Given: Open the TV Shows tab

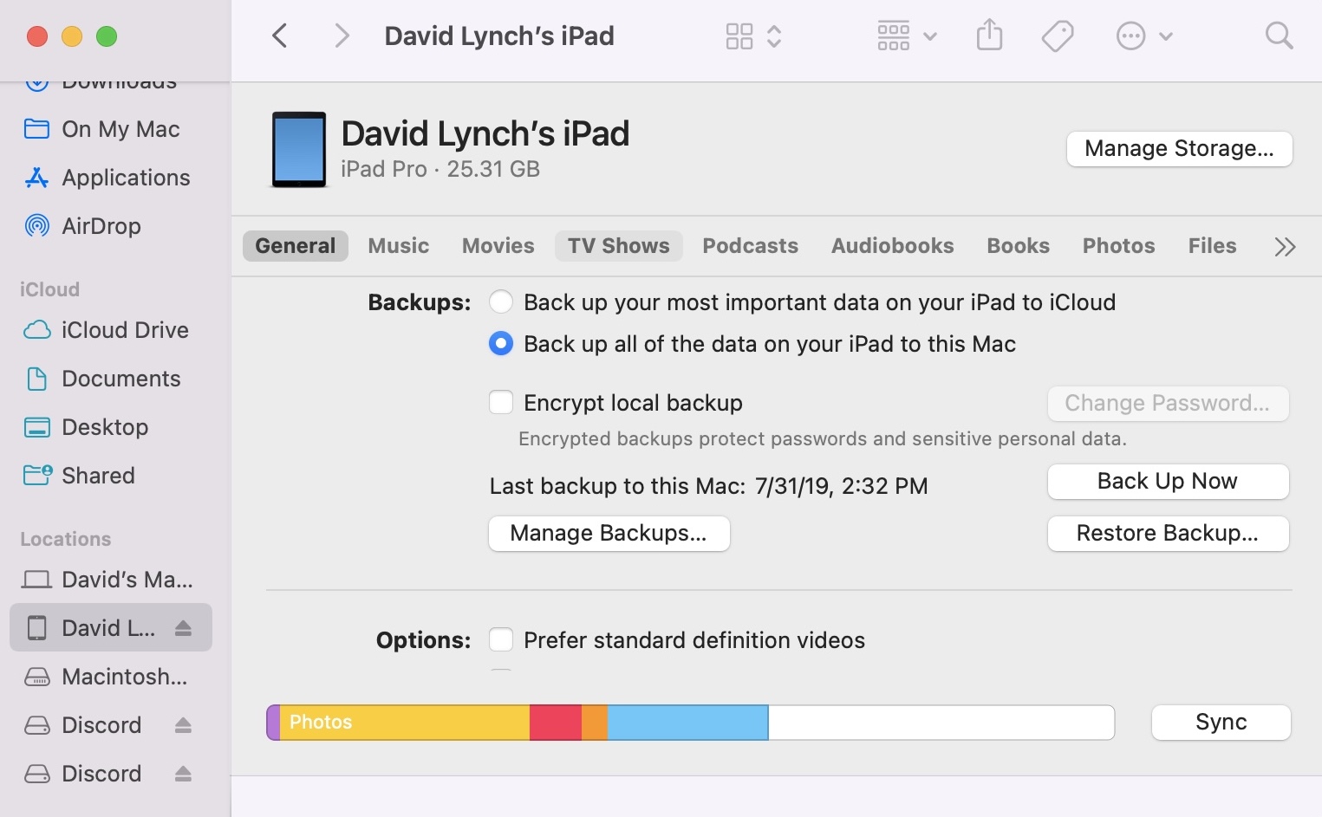Looking at the screenshot, I should [x=618, y=246].
